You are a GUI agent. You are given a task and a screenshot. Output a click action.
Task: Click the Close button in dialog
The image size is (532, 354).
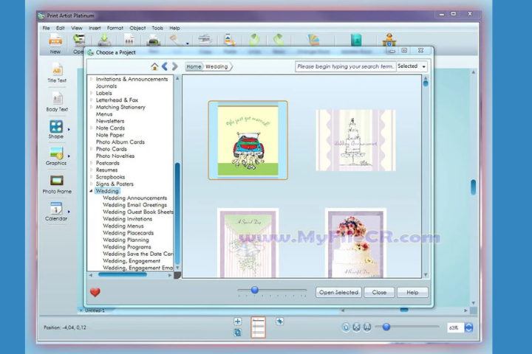coord(379,292)
